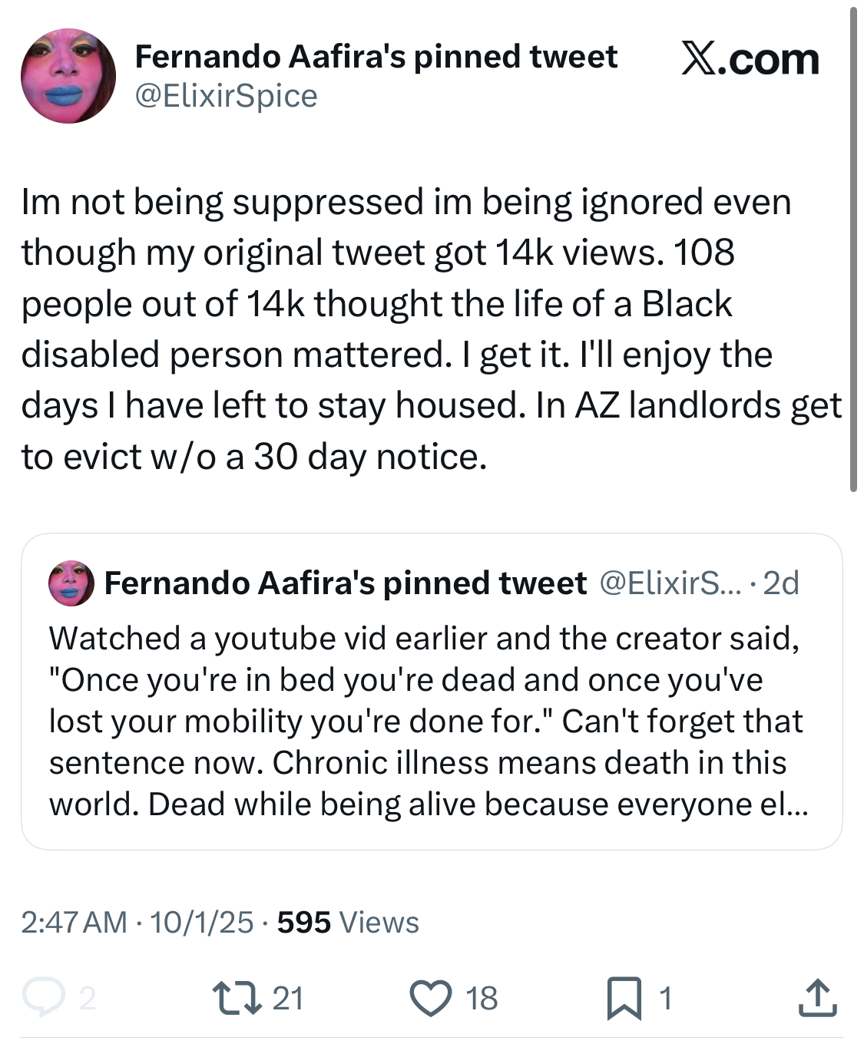View the 595 Views analytics
864x1057 pixels.
pos(348,922)
